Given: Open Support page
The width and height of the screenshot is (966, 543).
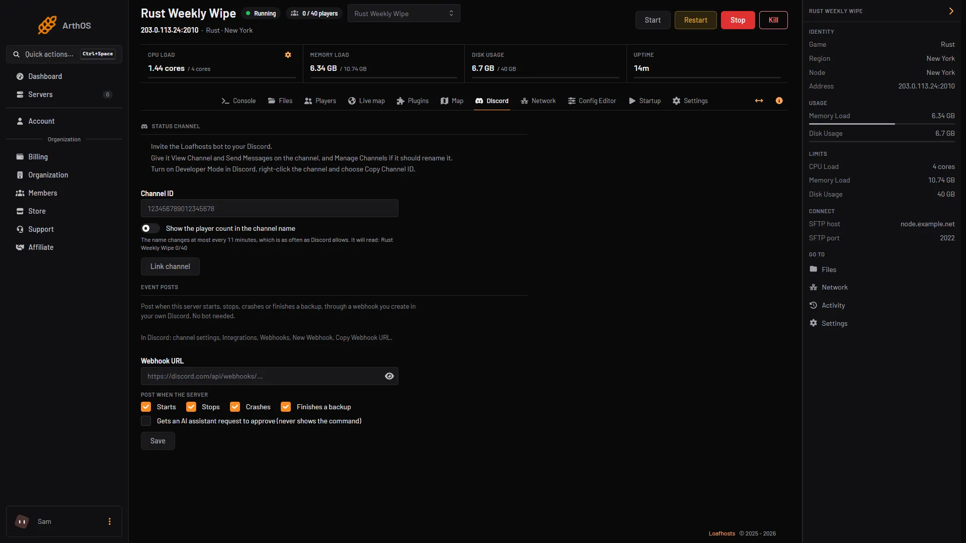Looking at the screenshot, I should pos(64,229).
